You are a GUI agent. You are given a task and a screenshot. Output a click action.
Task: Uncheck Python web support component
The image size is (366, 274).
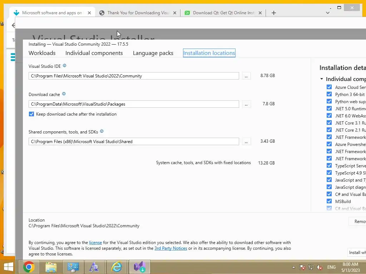point(329,101)
